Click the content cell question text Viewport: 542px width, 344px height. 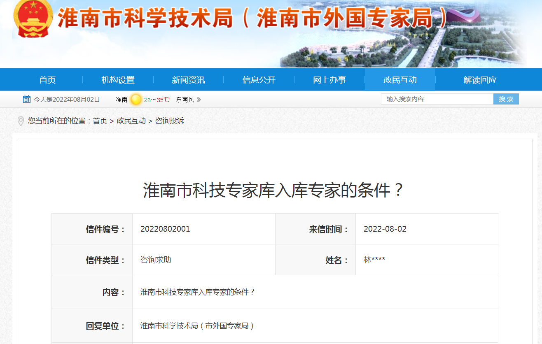(x=198, y=292)
